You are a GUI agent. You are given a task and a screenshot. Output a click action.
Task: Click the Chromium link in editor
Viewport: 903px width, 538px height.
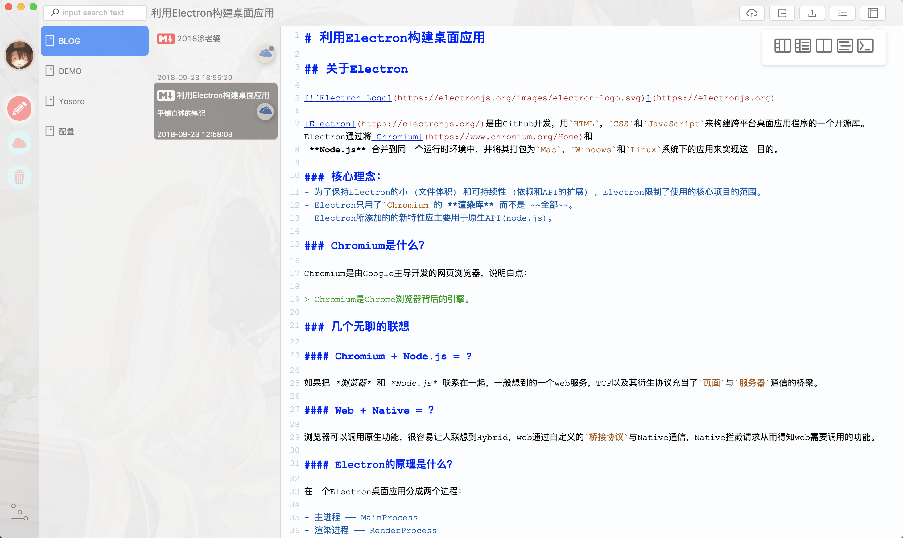(397, 137)
